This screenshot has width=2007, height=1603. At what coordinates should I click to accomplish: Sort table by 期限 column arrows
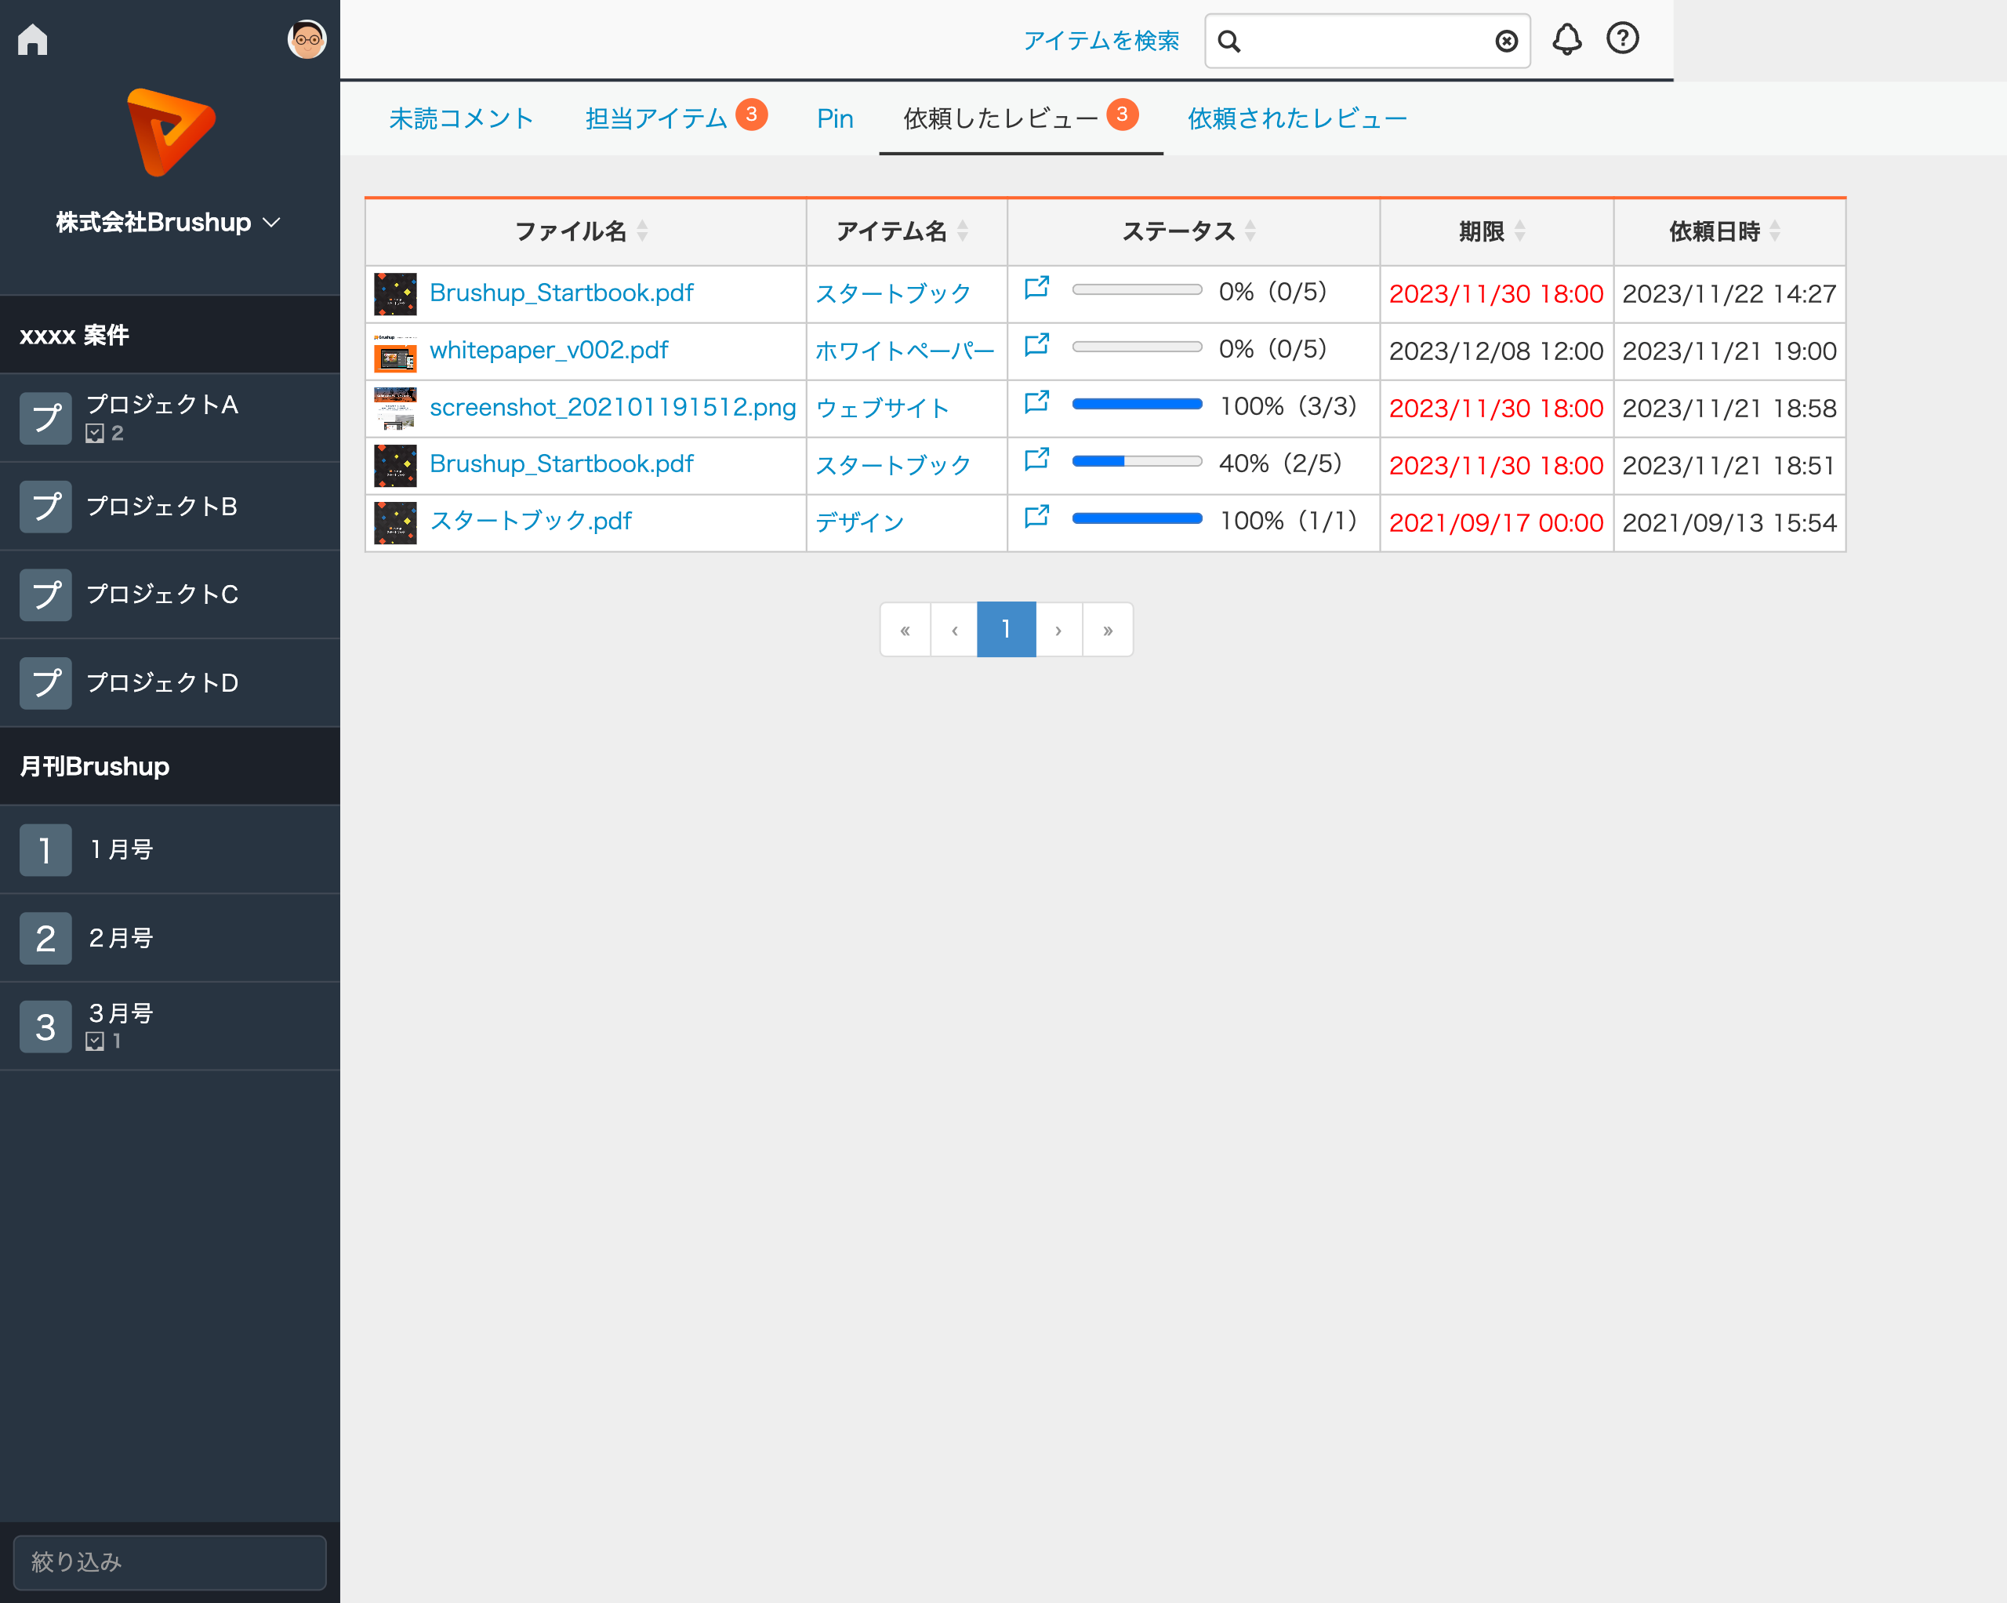pyautogui.click(x=1519, y=231)
